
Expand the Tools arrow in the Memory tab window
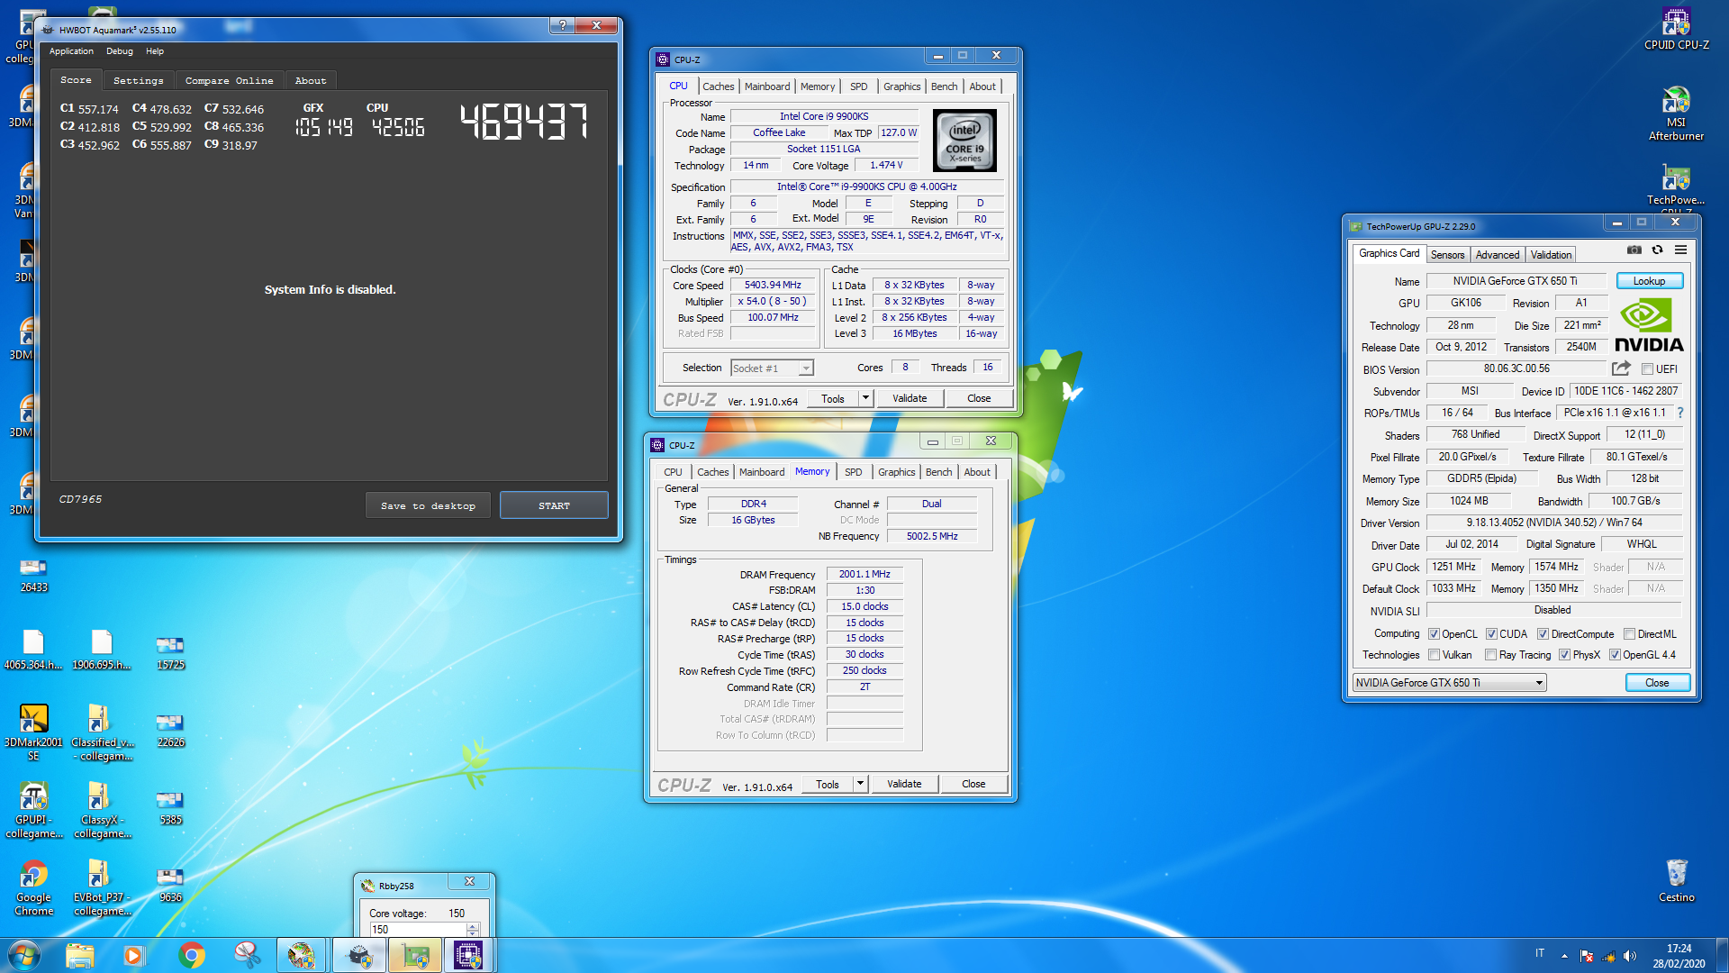pos(860,784)
